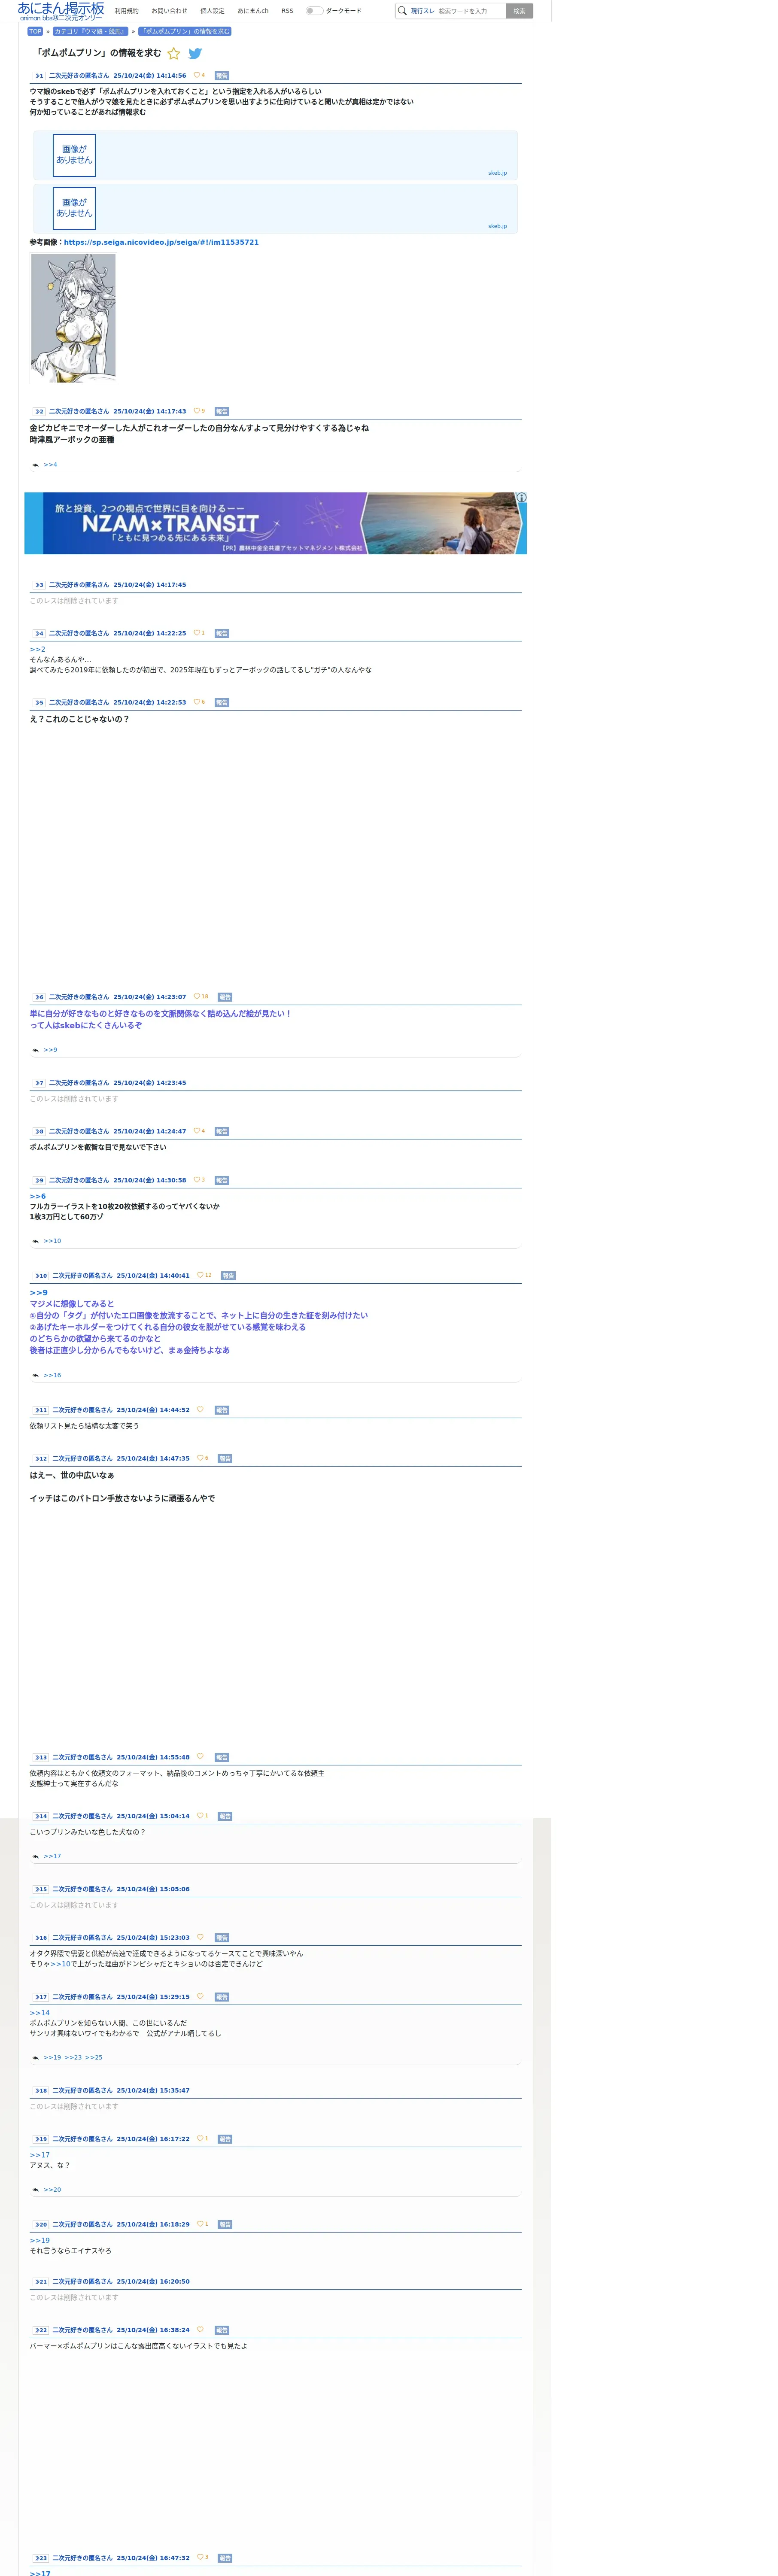Like post 11 with its heart icon
Image resolution: width=778 pixels, height=2576 pixels.
(200, 1410)
